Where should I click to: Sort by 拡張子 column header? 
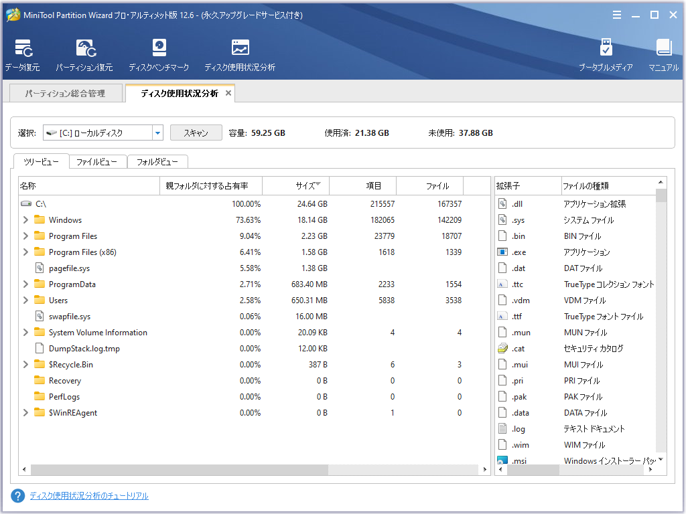(528, 185)
